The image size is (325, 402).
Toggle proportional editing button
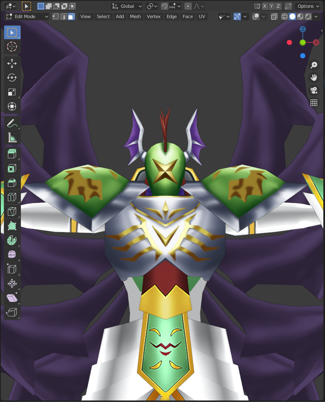point(188,6)
